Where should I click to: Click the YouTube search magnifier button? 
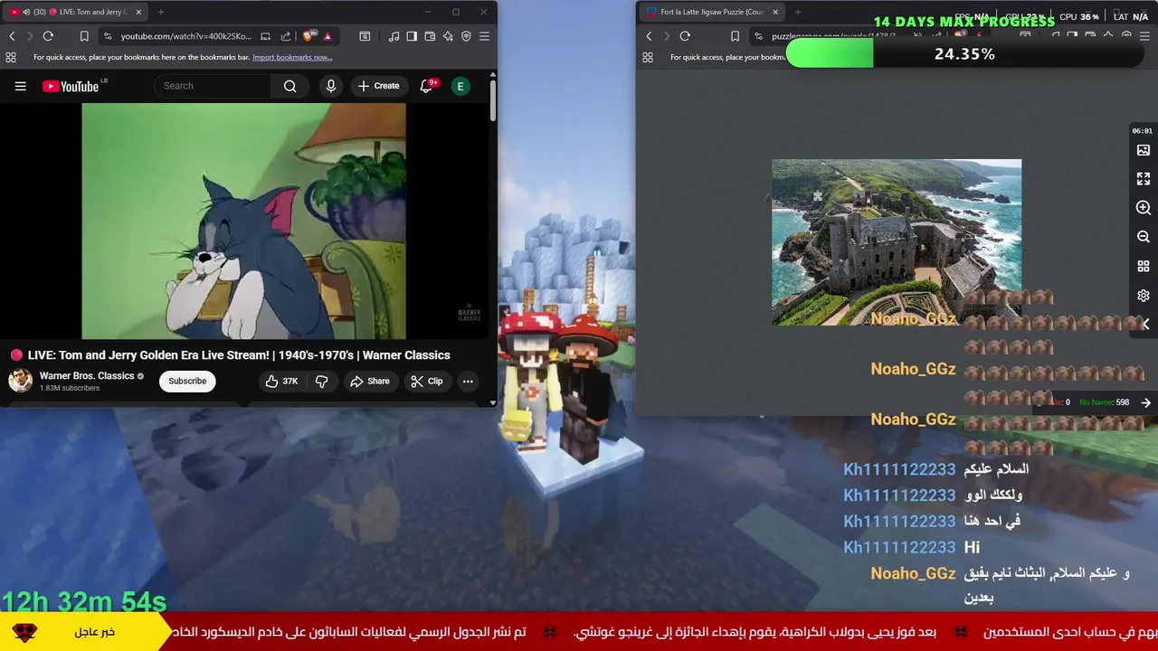pos(289,86)
